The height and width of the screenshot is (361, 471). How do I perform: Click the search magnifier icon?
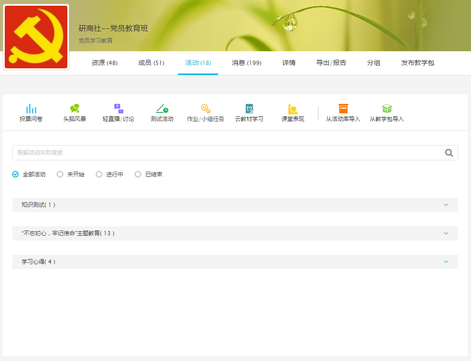[x=449, y=153]
